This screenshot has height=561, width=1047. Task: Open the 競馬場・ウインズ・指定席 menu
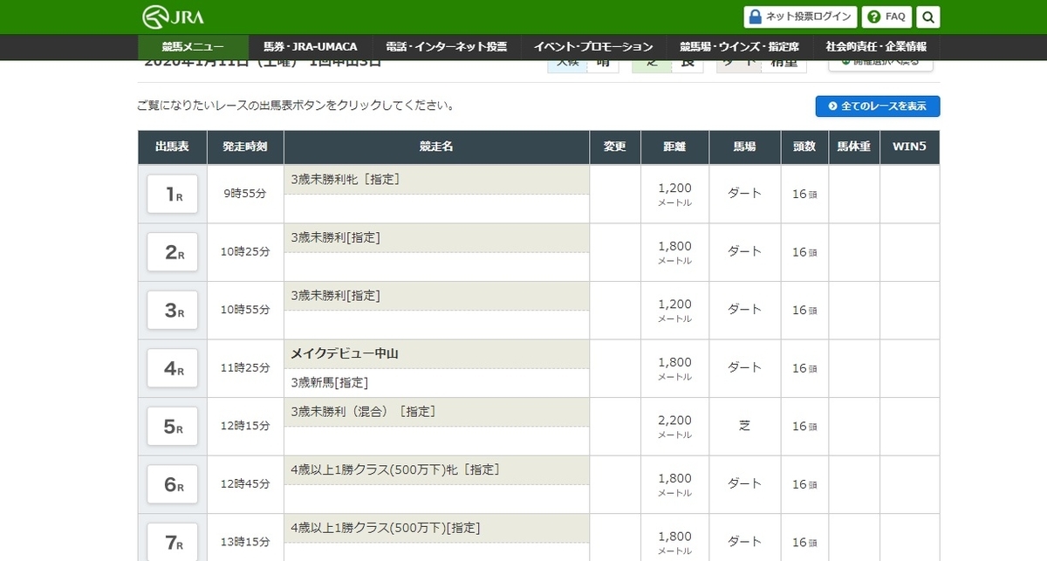click(738, 47)
